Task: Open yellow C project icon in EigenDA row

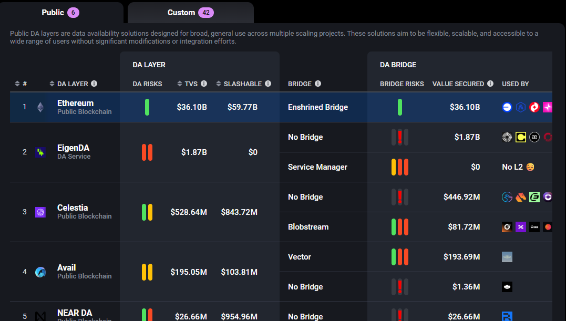Action: (520, 137)
